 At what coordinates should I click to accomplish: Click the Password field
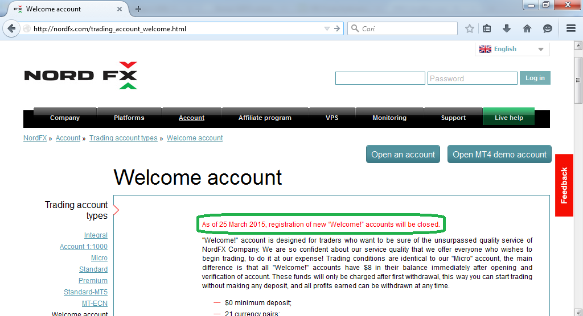coord(472,78)
